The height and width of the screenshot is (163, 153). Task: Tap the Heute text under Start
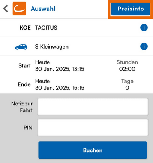tap(42, 62)
